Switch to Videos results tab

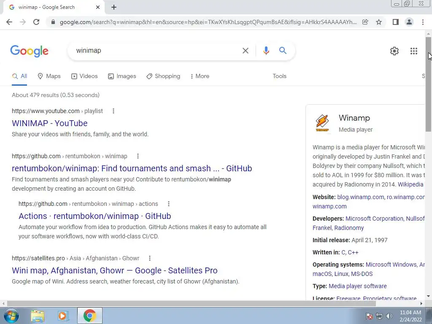(x=84, y=76)
